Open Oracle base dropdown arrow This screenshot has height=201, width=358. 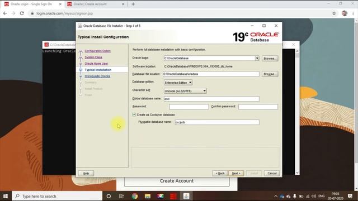pos(257,58)
